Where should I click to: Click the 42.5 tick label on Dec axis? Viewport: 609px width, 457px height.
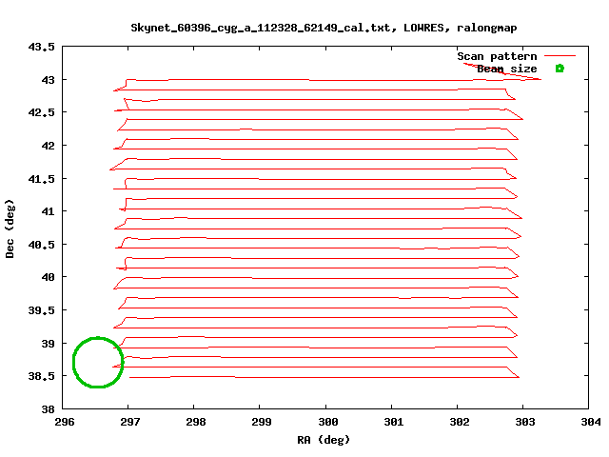pos(42,111)
